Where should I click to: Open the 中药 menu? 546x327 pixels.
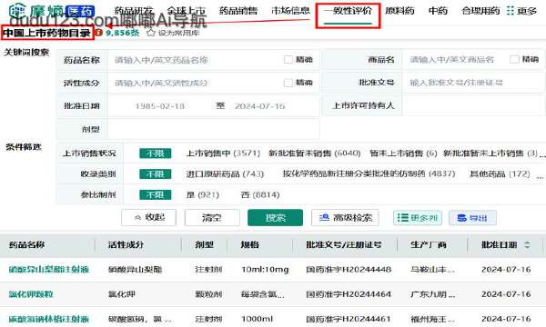438,11
